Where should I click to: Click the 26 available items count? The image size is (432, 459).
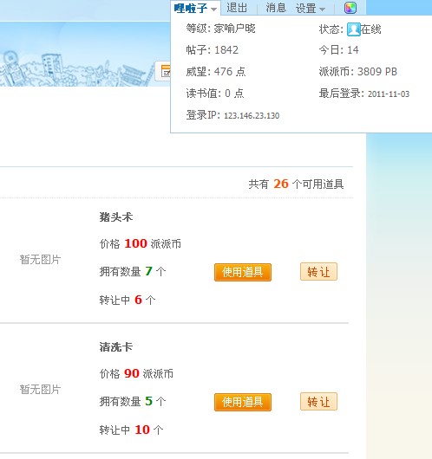pos(281,184)
